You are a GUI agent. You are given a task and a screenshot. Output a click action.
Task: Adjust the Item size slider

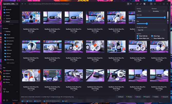coord(165,17)
